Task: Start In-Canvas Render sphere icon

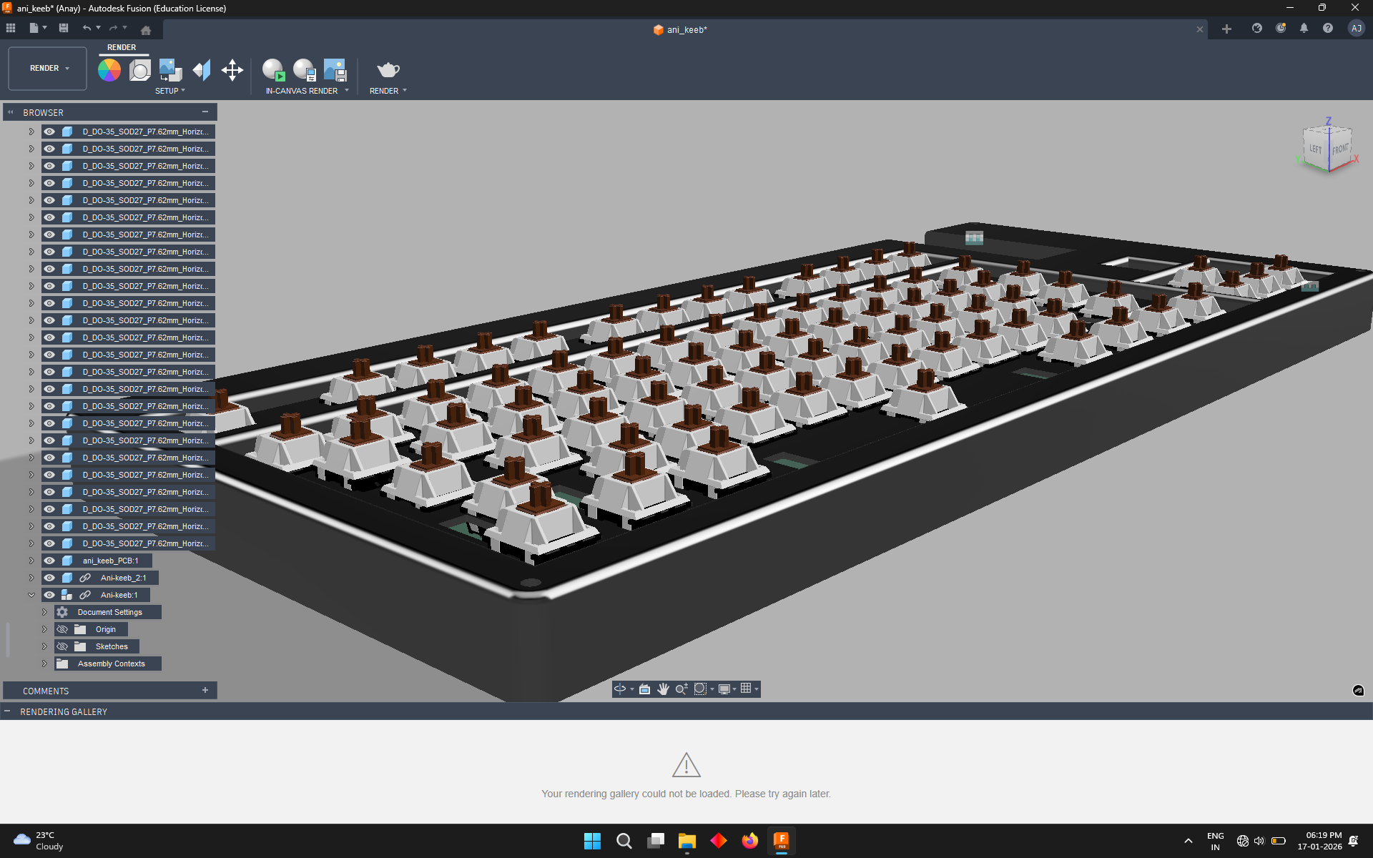Action: [x=273, y=70]
